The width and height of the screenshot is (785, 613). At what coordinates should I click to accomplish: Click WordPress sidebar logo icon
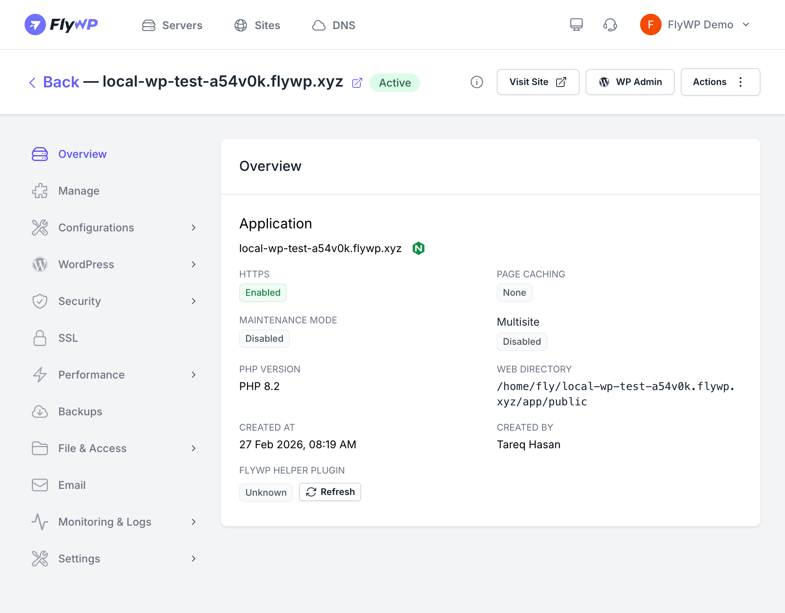40,264
